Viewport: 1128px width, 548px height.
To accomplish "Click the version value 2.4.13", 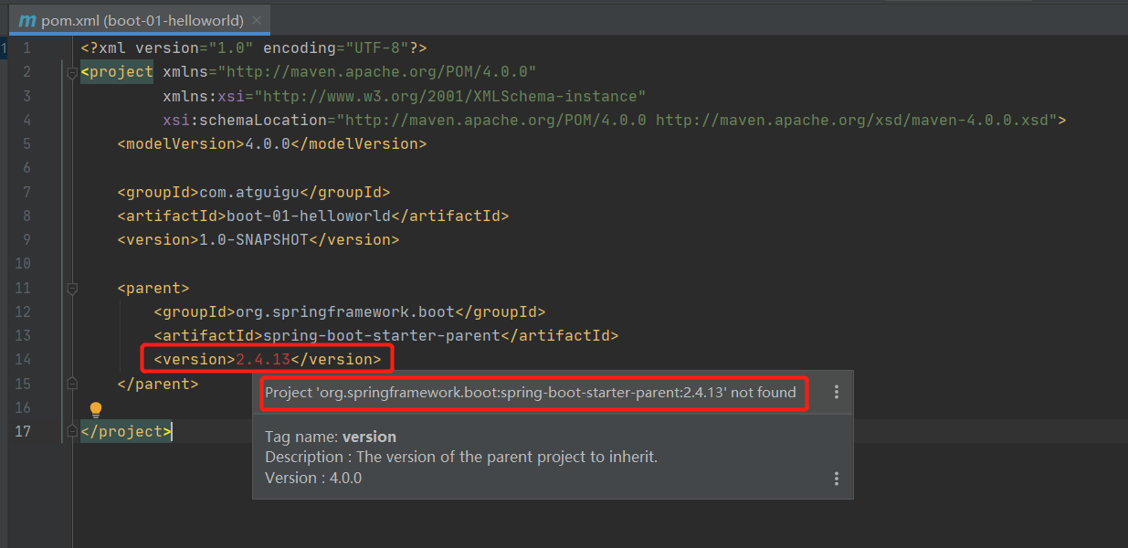I will [263, 360].
